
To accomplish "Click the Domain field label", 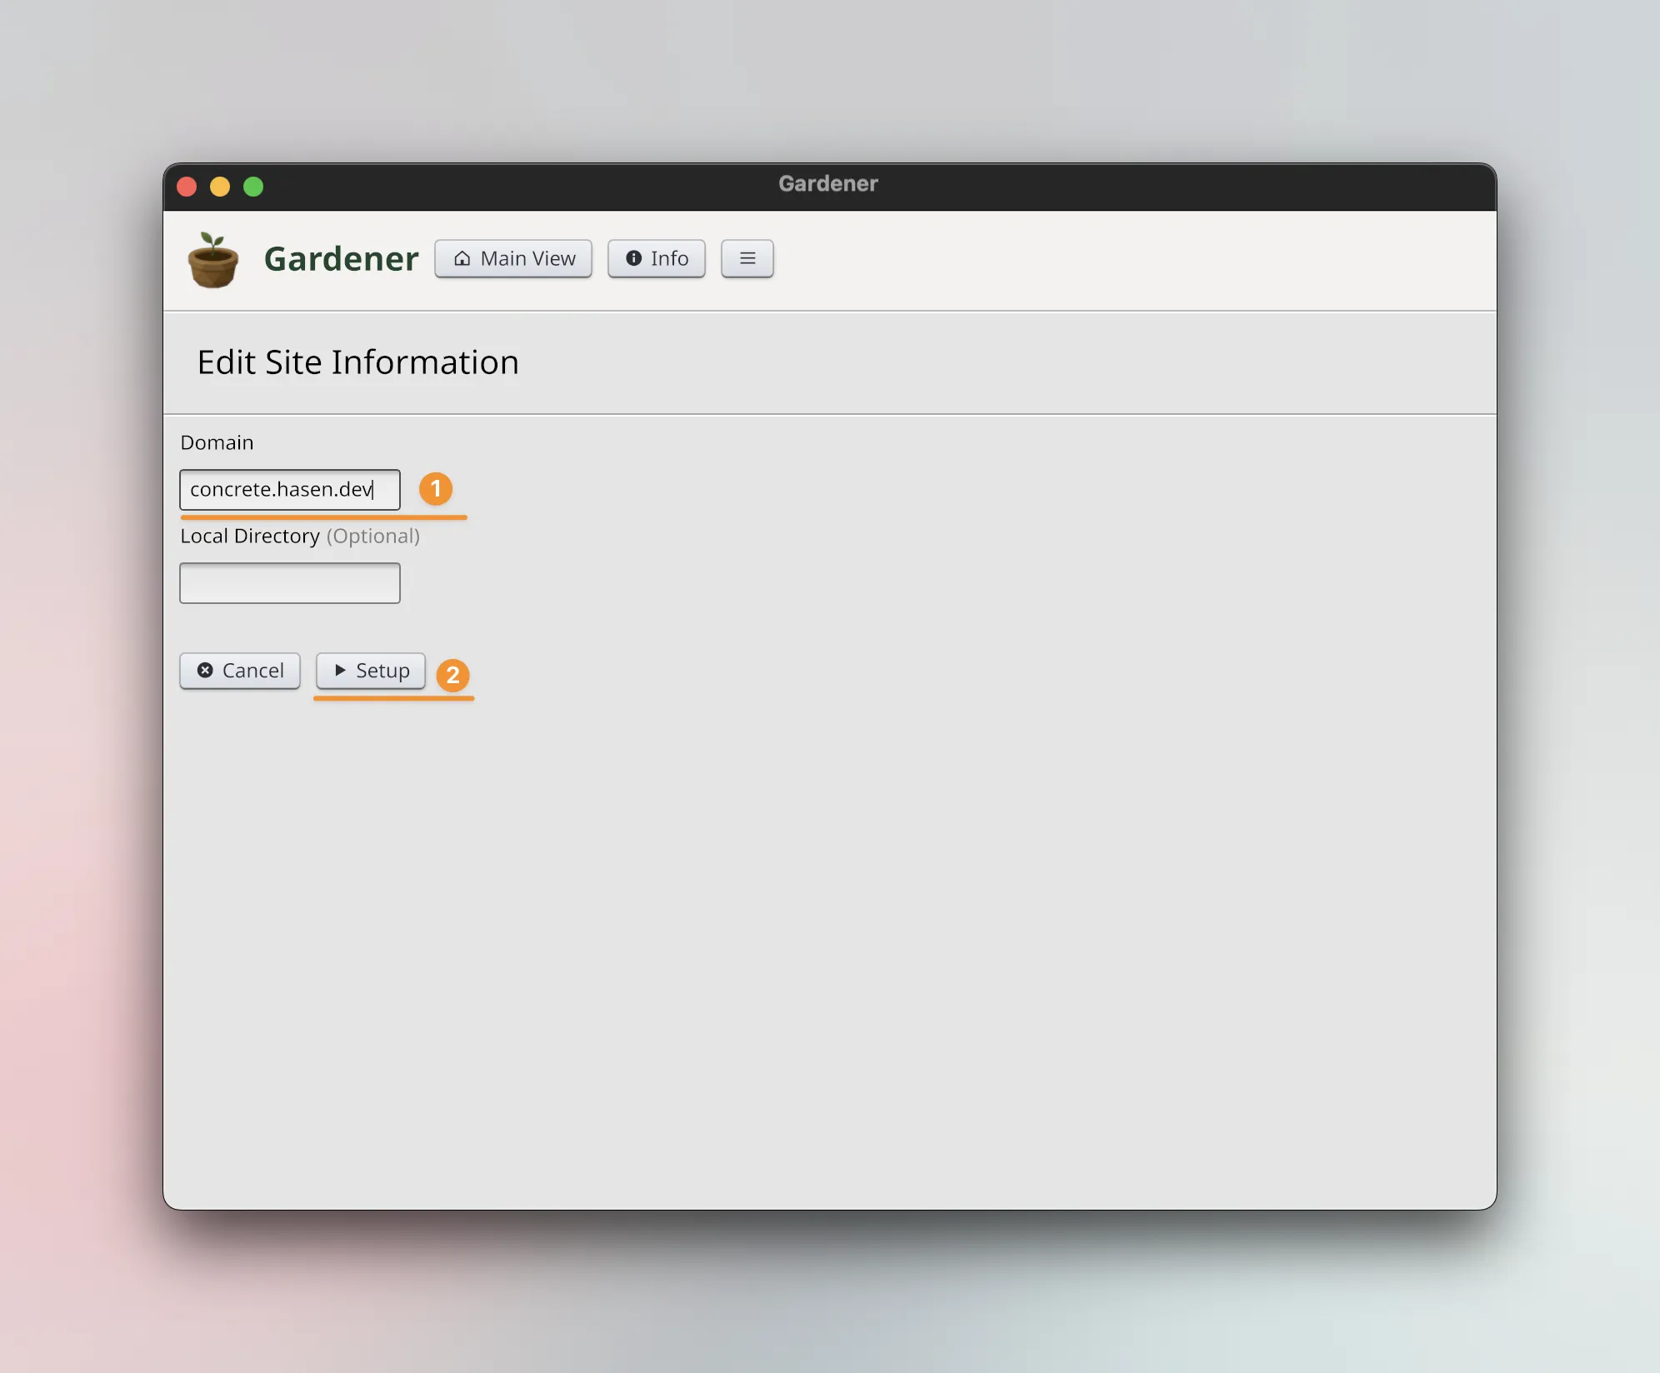I will pyautogui.click(x=217, y=442).
